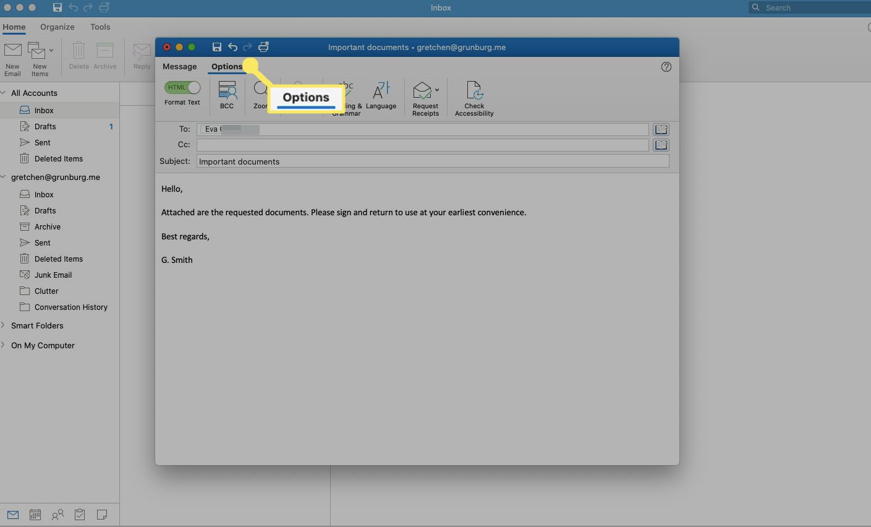Switch to Notes view icon at bottom
This screenshot has width=871, height=527.
tap(102, 515)
